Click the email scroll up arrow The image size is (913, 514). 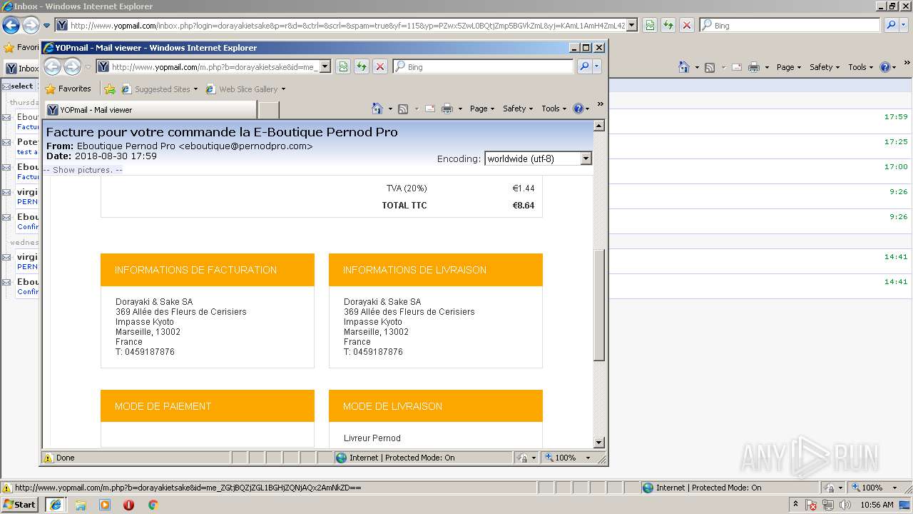tap(599, 126)
